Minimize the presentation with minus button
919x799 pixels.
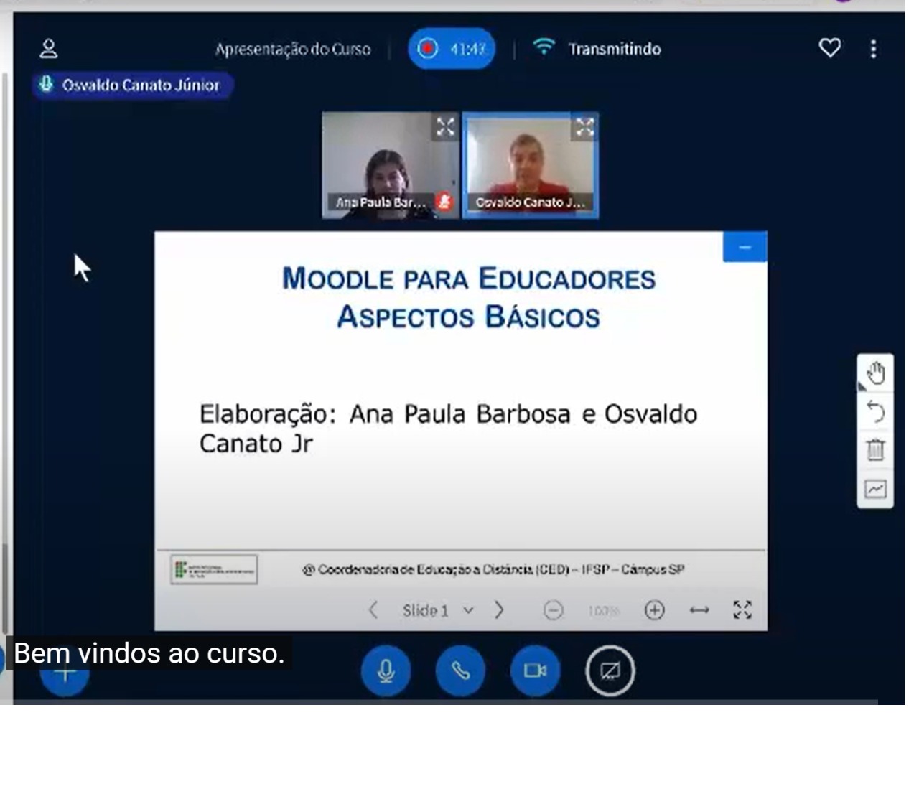pos(745,247)
